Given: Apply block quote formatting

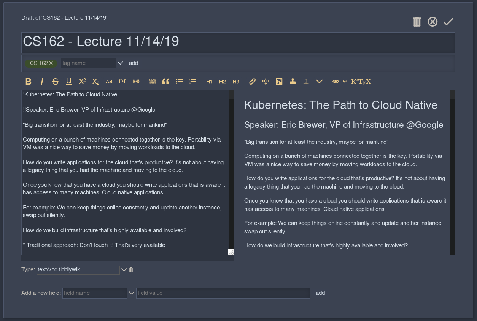Looking at the screenshot, I should coord(165,81).
